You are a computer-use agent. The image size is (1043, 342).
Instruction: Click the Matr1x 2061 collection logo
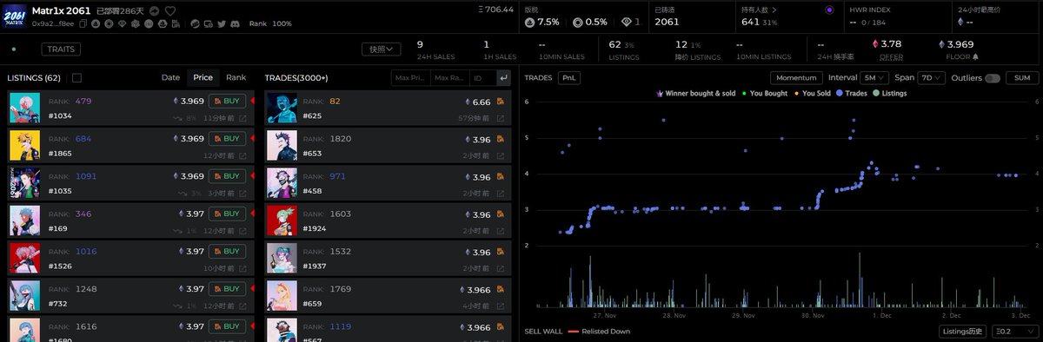click(x=15, y=16)
